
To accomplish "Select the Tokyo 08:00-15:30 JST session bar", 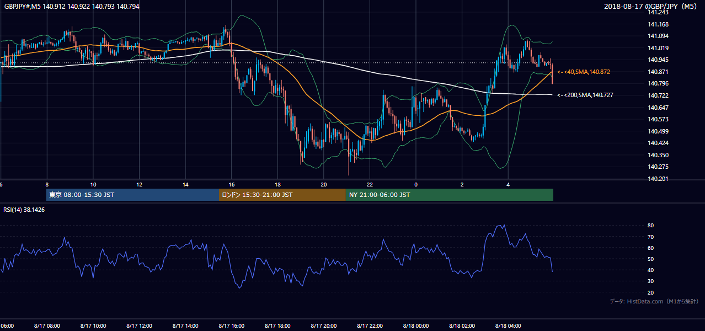I will 133,195.
